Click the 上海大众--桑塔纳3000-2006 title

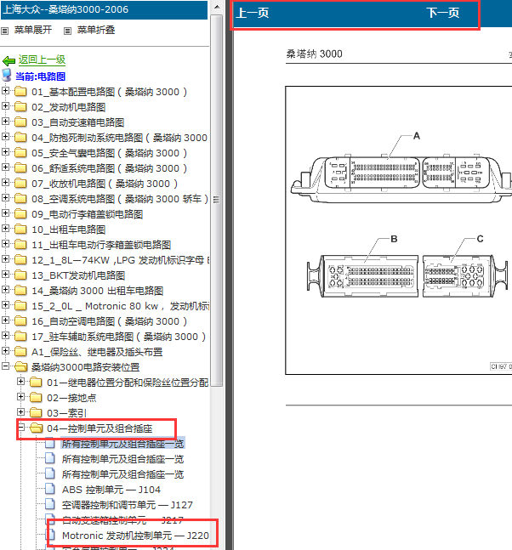click(65, 9)
